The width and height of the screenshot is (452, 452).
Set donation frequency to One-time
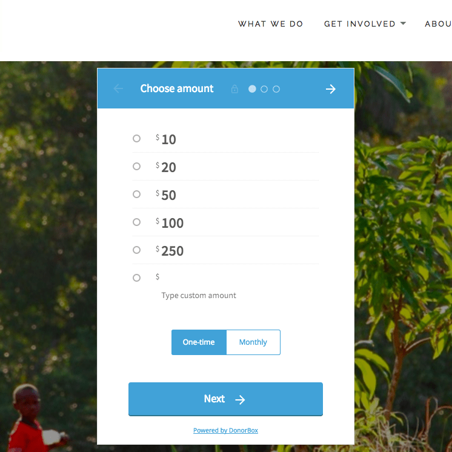(199, 342)
